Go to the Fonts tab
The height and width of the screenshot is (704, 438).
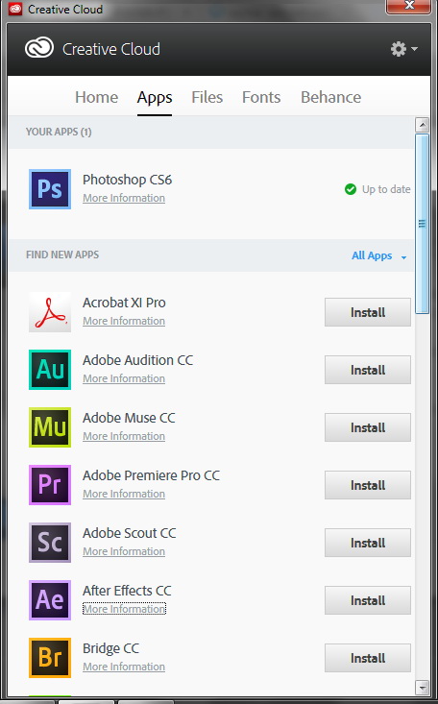pos(261,97)
